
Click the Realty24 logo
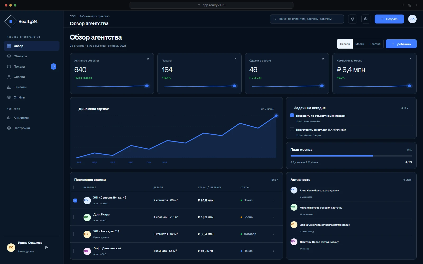(x=21, y=22)
